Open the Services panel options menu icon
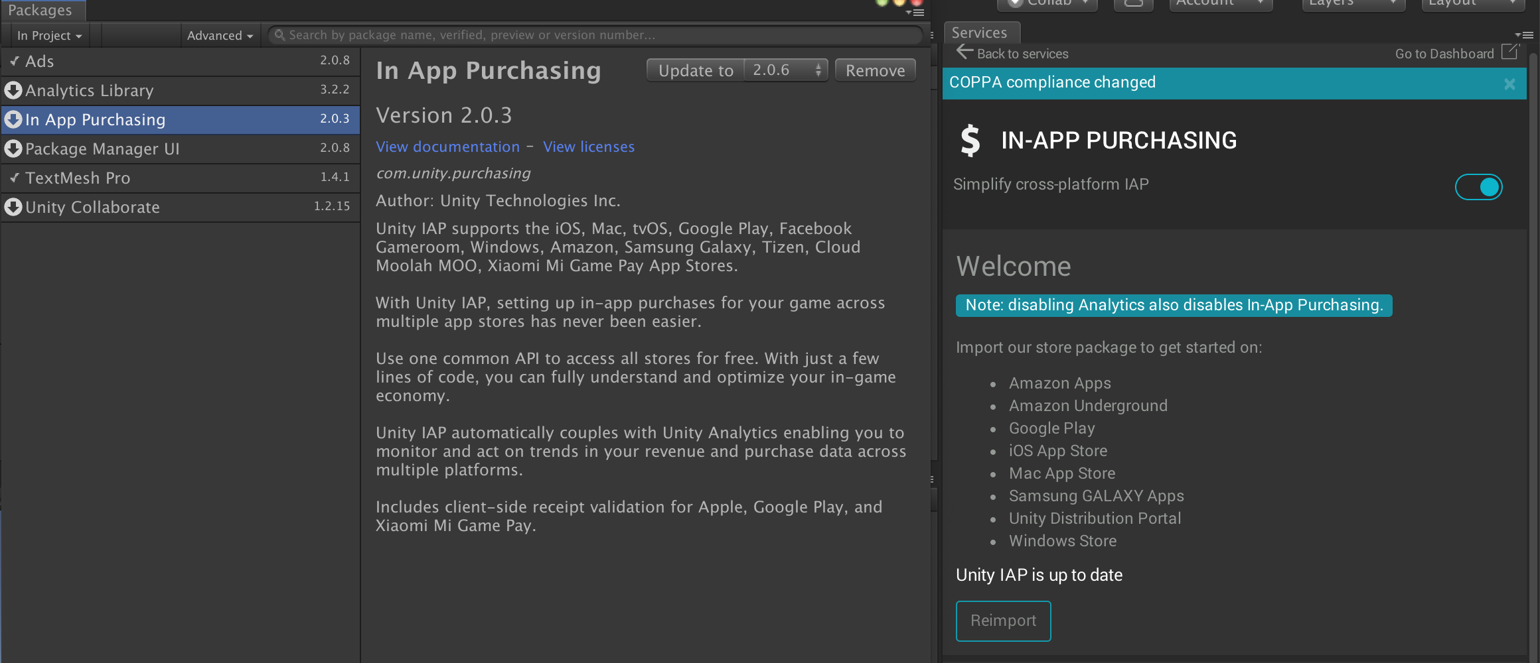The height and width of the screenshot is (663, 1540). [x=1524, y=34]
